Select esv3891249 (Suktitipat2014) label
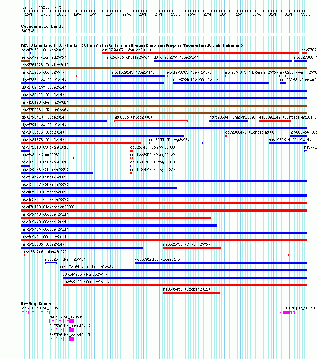 tap(288, 117)
